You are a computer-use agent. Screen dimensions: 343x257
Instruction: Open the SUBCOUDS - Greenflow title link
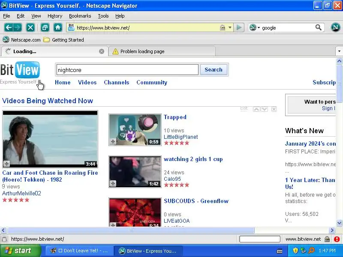(196, 201)
